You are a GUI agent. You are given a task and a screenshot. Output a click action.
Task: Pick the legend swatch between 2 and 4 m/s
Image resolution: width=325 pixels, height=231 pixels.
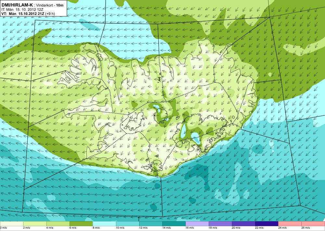coord(35,224)
